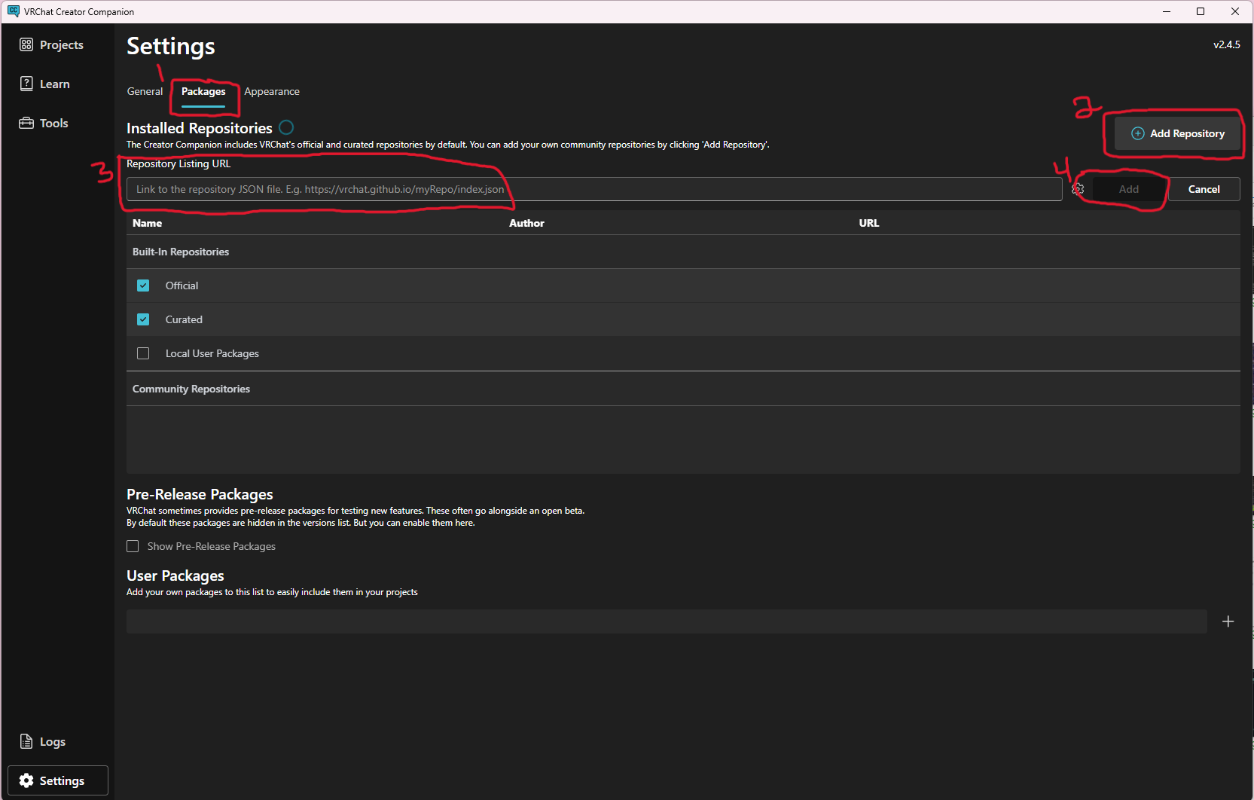Open the gear icon beside the Add button
The height and width of the screenshot is (800, 1254).
click(x=1078, y=189)
